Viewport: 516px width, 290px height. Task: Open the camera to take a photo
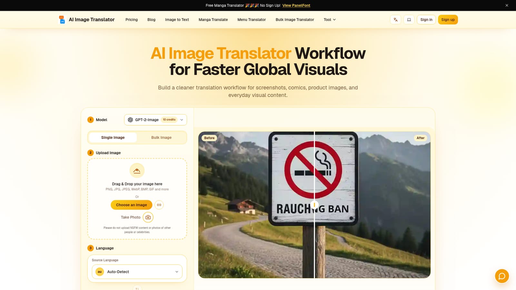pyautogui.click(x=148, y=217)
